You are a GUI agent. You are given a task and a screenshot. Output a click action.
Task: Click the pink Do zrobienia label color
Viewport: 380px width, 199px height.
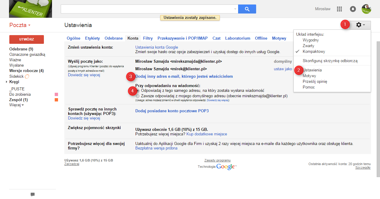56,95
